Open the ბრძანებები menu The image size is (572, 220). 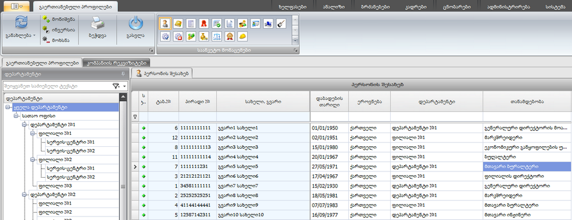[x=375, y=7]
